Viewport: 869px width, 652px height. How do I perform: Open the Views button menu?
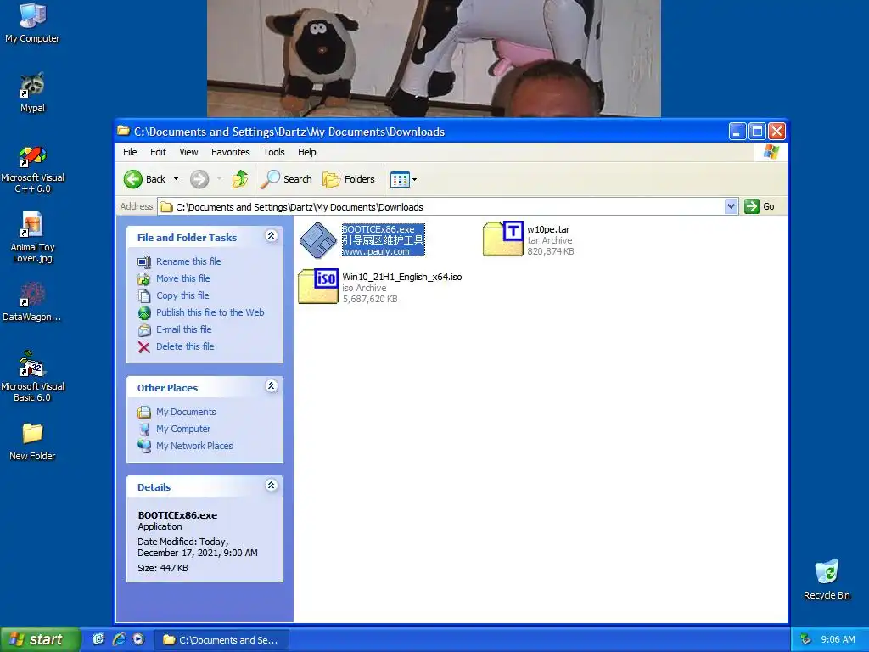[403, 179]
